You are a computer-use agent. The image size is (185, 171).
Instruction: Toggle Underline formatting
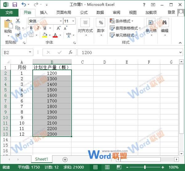44,28
